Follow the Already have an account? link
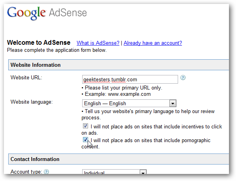The height and width of the screenshot is (181, 236). tap(153, 43)
